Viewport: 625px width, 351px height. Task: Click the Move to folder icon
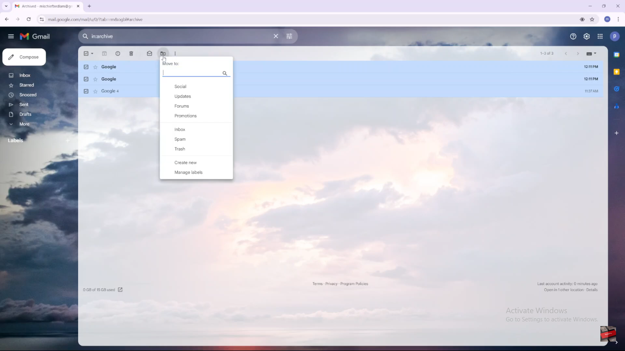(163, 53)
